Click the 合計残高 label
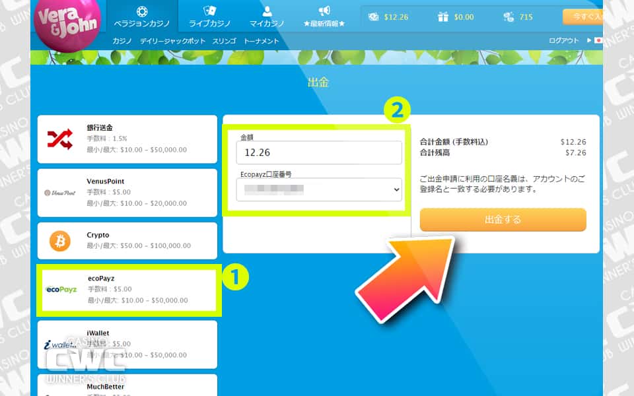The width and height of the screenshot is (634, 396). point(435,152)
